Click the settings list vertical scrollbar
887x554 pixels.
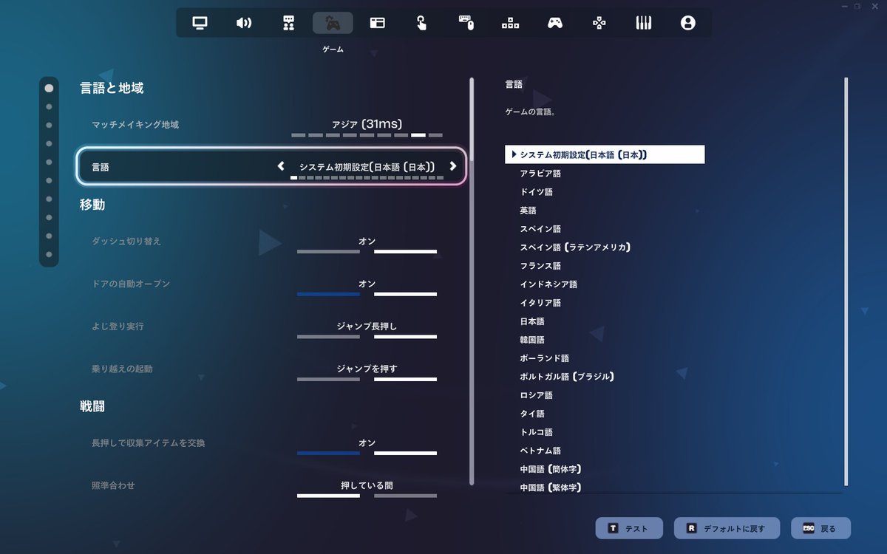click(x=472, y=281)
